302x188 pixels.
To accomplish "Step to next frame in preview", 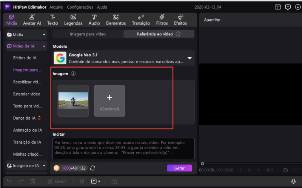I will 259,170.
